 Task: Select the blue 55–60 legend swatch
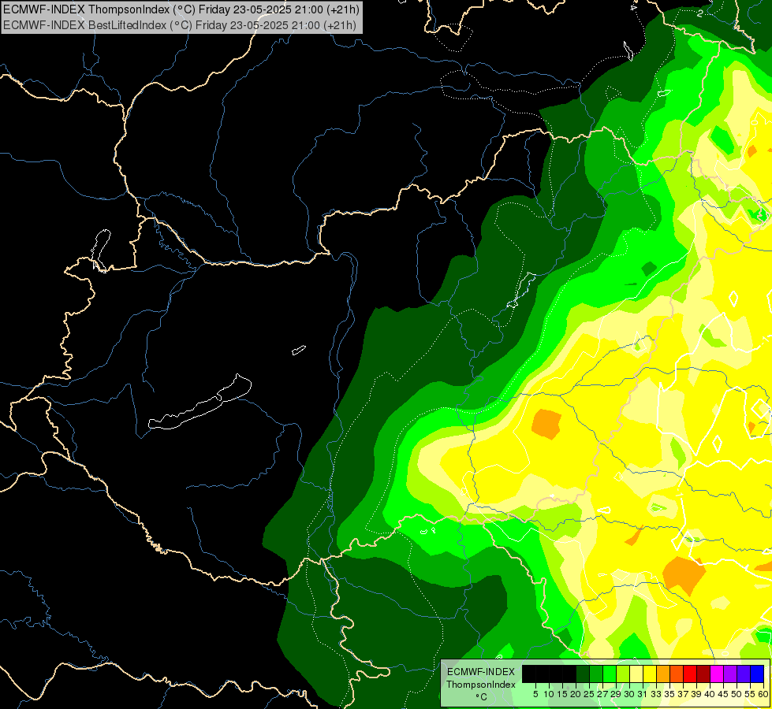(x=757, y=674)
